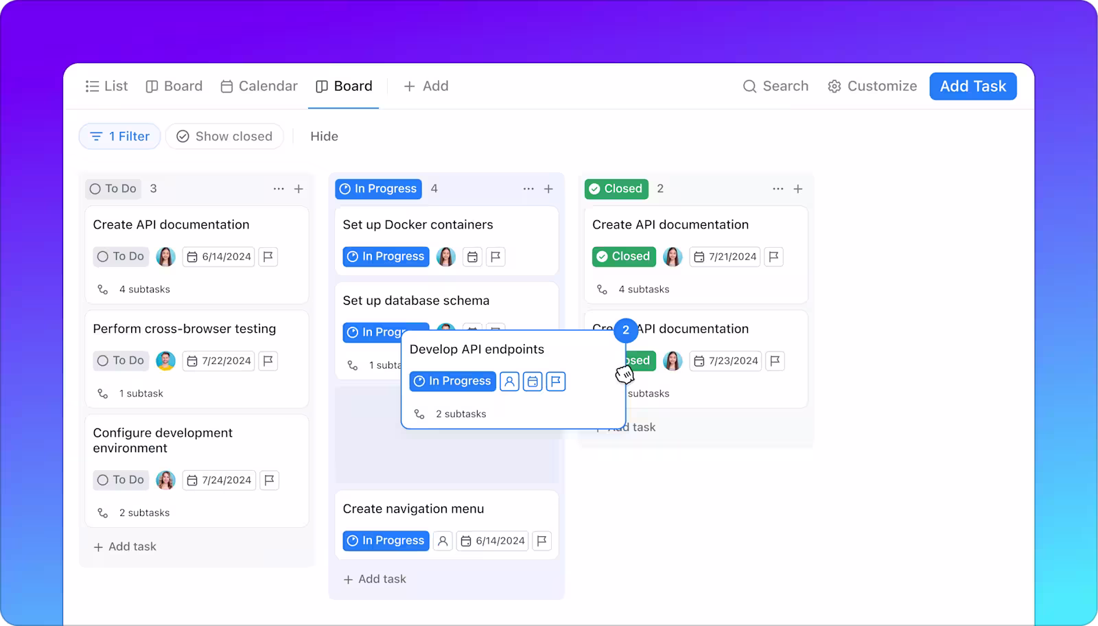Click the calendar icon on Set up Docker containers card
This screenshot has height=626, width=1098.
472,256
